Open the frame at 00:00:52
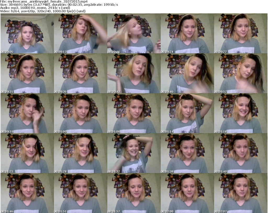Screen dimensions: 268x213 click(x=241, y=73)
